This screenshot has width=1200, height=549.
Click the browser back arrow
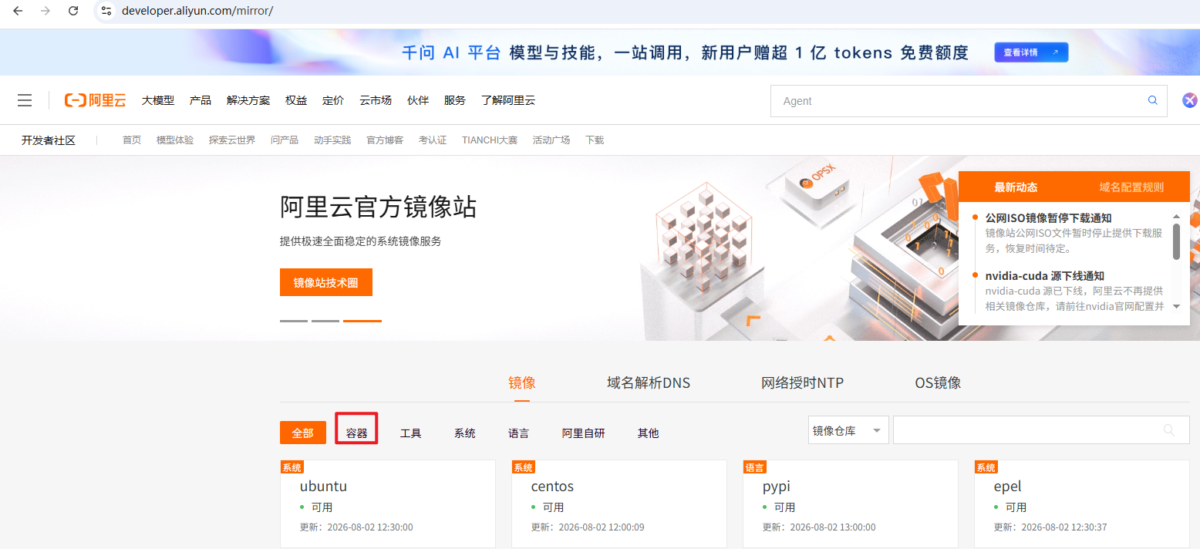coord(18,11)
